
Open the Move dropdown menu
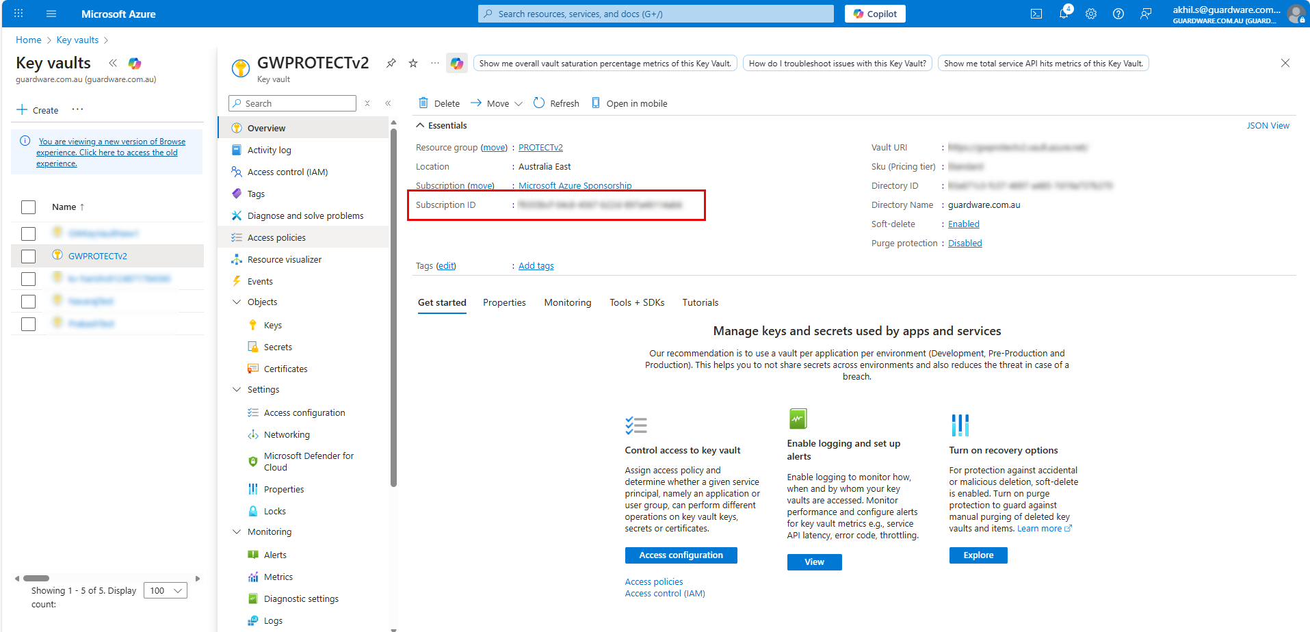(x=519, y=103)
